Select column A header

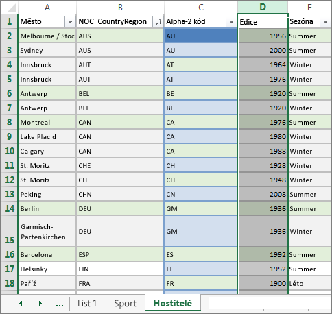click(x=47, y=8)
